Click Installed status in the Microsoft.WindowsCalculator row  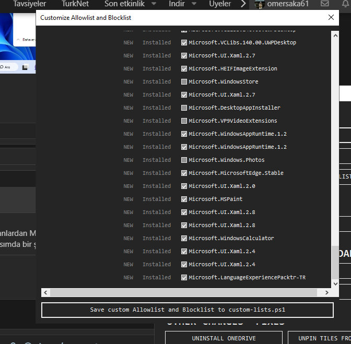pos(157,238)
